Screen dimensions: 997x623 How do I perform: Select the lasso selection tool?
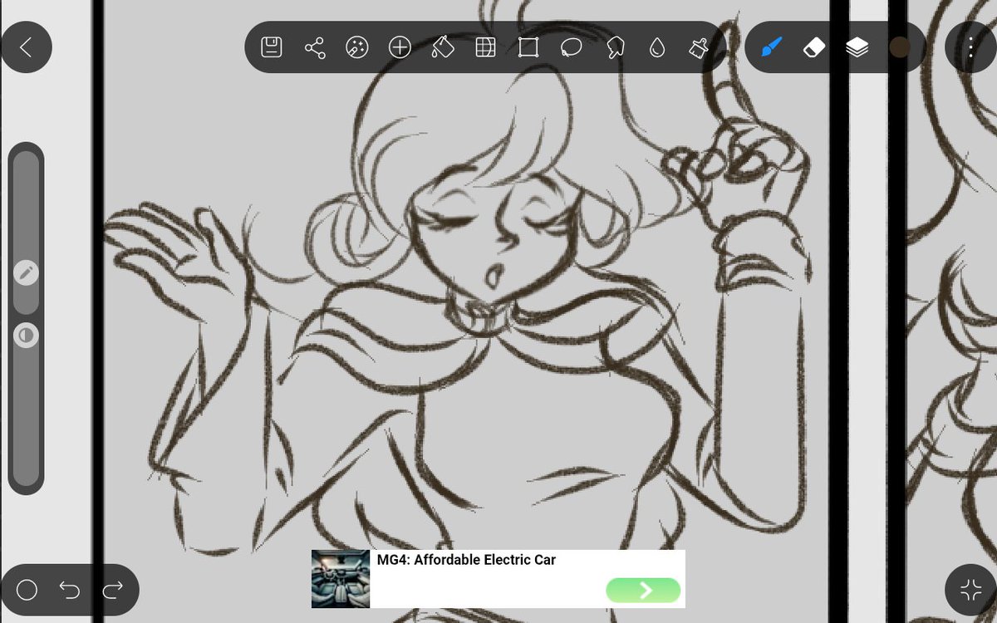coord(572,47)
